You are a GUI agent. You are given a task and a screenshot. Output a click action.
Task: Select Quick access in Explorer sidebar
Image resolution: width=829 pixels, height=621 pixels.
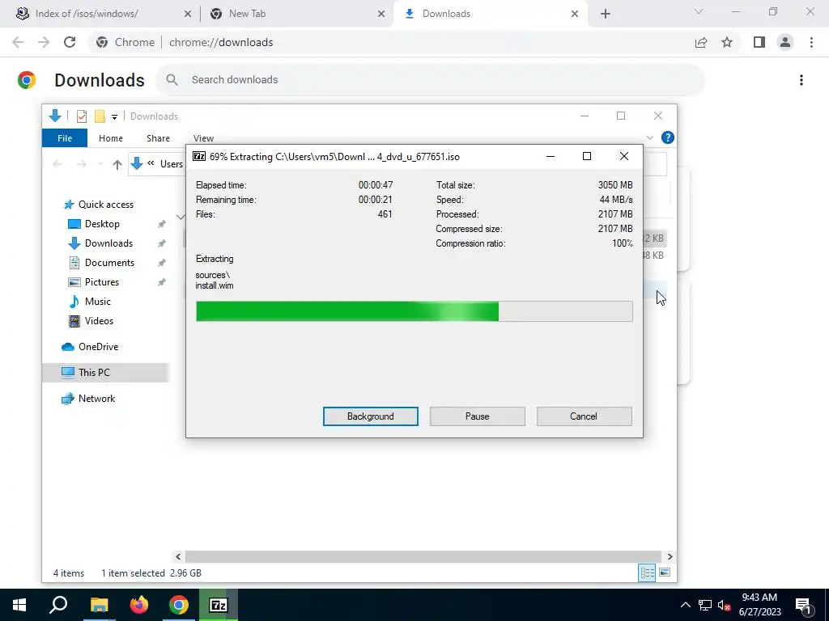[106, 205]
